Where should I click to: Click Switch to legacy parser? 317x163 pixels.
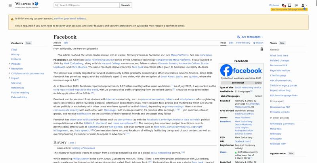[284, 85]
